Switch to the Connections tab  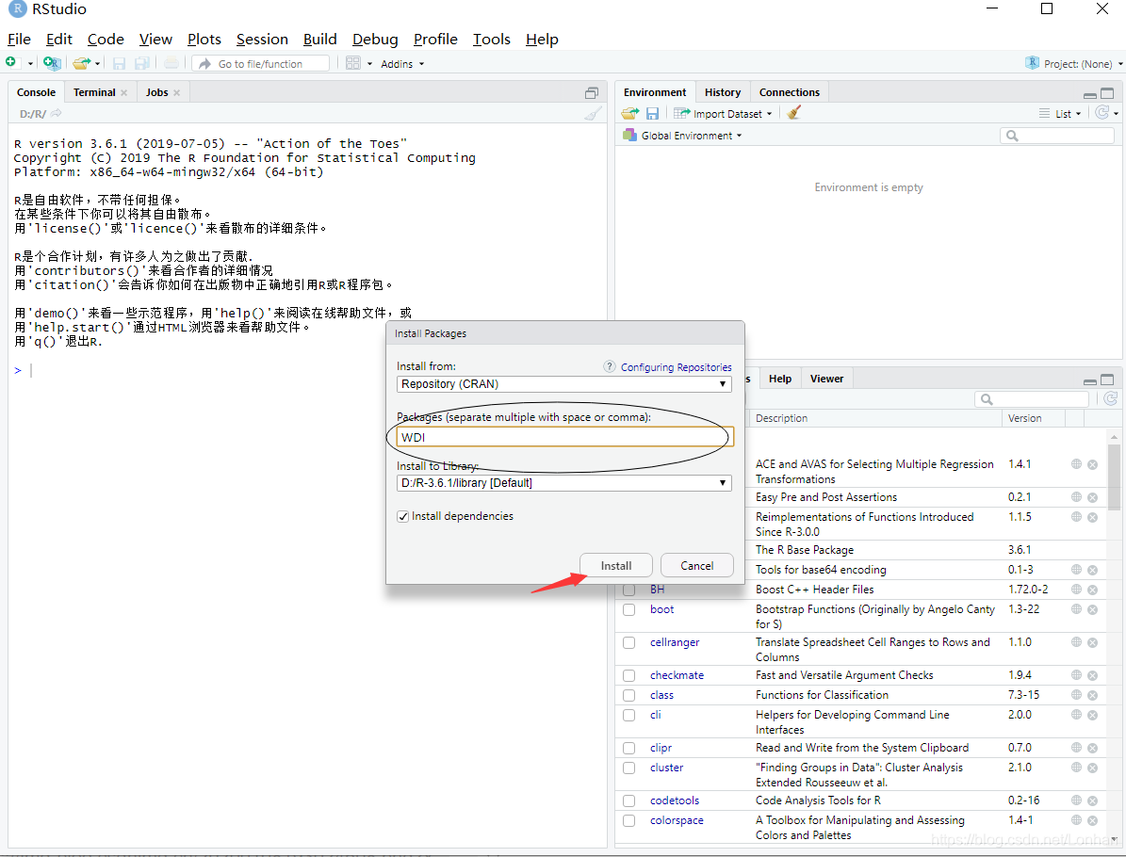click(790, 92)
